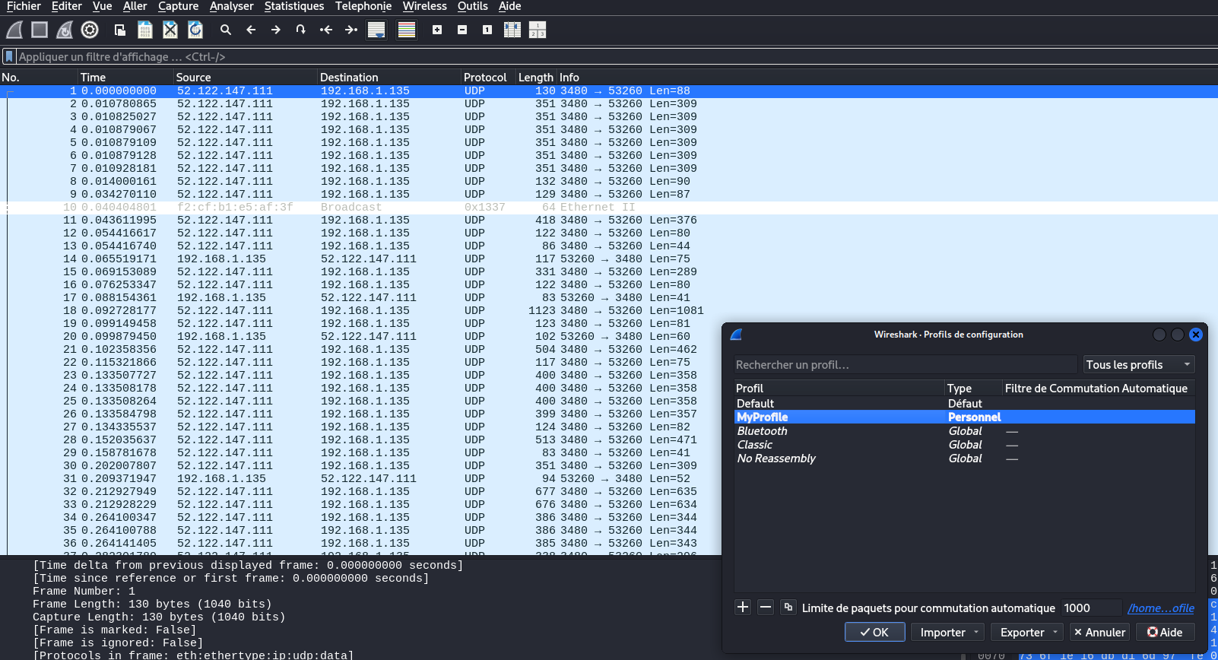Stop the running capture
This screenshot has width=1218, height=660.
click(40, 30)
